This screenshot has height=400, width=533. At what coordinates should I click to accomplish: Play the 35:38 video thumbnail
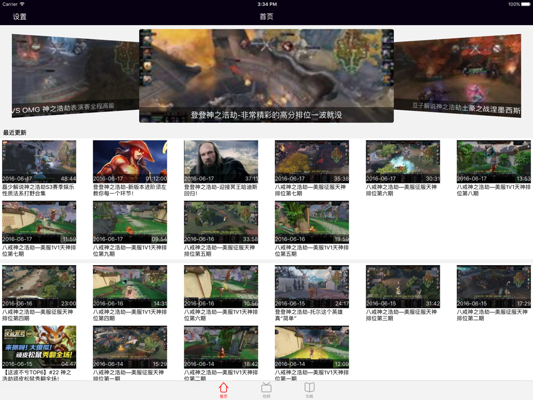point(312,162)
